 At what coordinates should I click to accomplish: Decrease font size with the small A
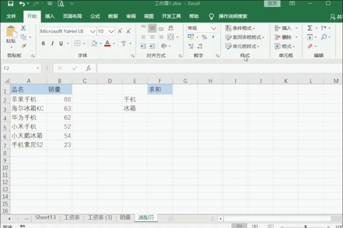click(129, 31)
